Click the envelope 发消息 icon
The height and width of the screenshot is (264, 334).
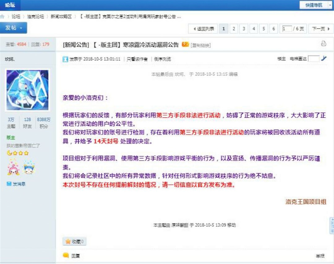9,184
